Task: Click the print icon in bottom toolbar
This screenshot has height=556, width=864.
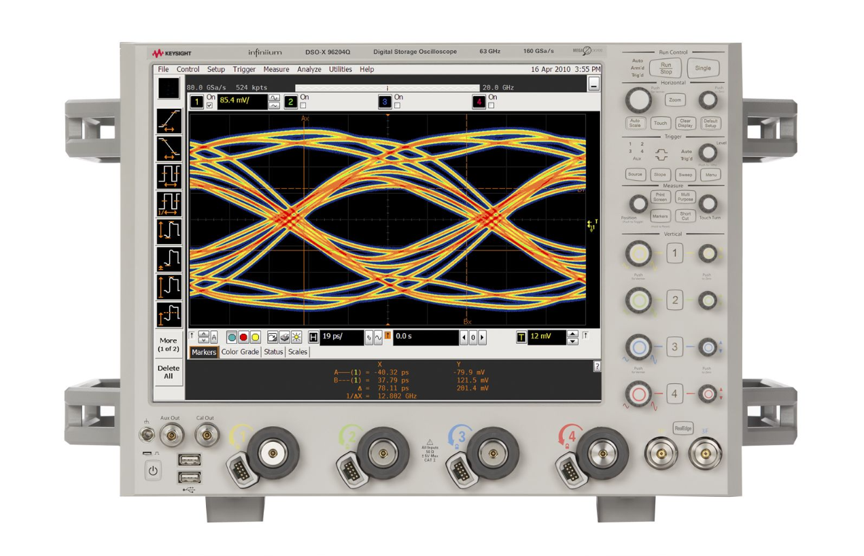Action: 285,338
